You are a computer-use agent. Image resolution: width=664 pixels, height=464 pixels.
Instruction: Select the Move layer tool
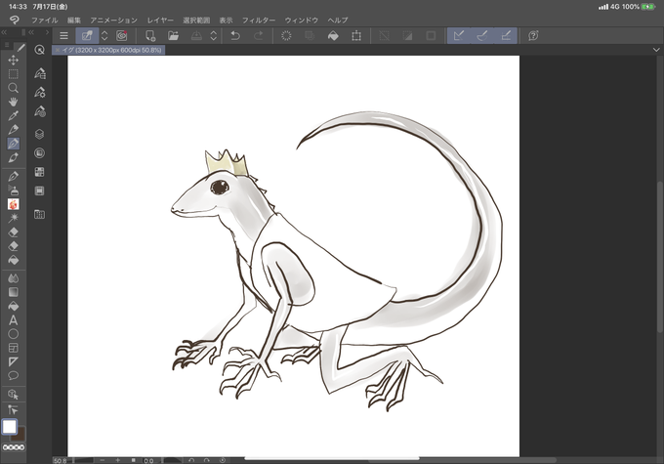pyautogui.click(x=13, y=60)
